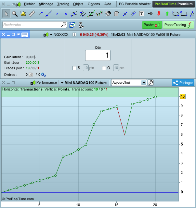Select the rectangle drawing tool
196x208 pixels.
[x=184, y=14]
